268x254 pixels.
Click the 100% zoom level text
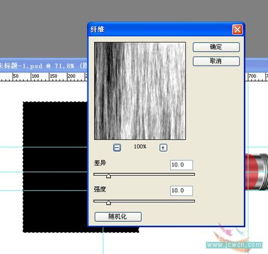140,147
